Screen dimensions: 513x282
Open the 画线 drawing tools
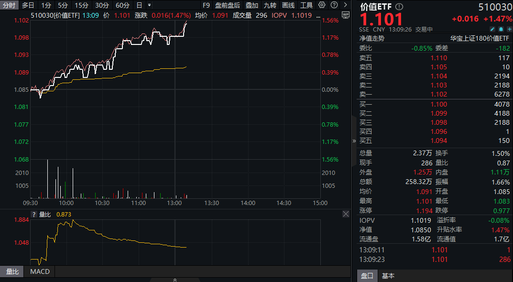point(288,5)
